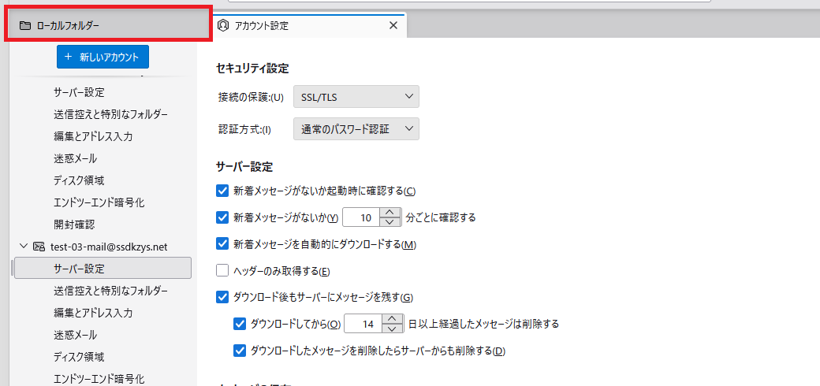
Task: Click the 新しいアカウント button
Action: (x=103, y=57)
